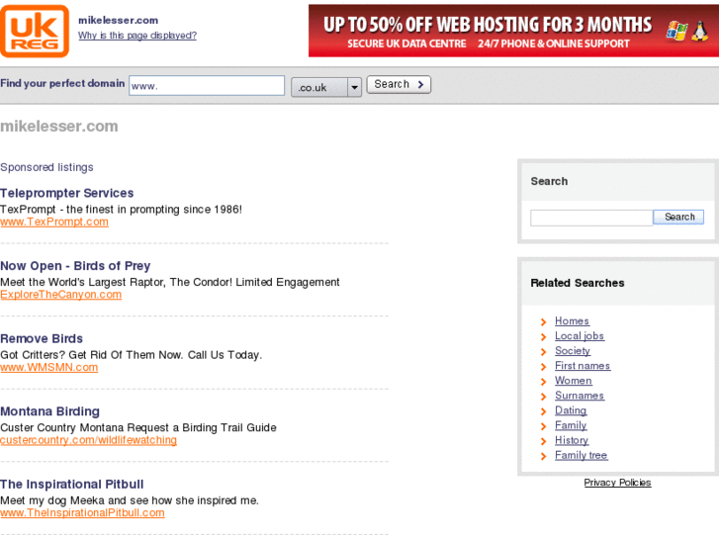Screen dimensions: 719x539
Task: Open the Privacy Policies link
Action: [617, 483]
